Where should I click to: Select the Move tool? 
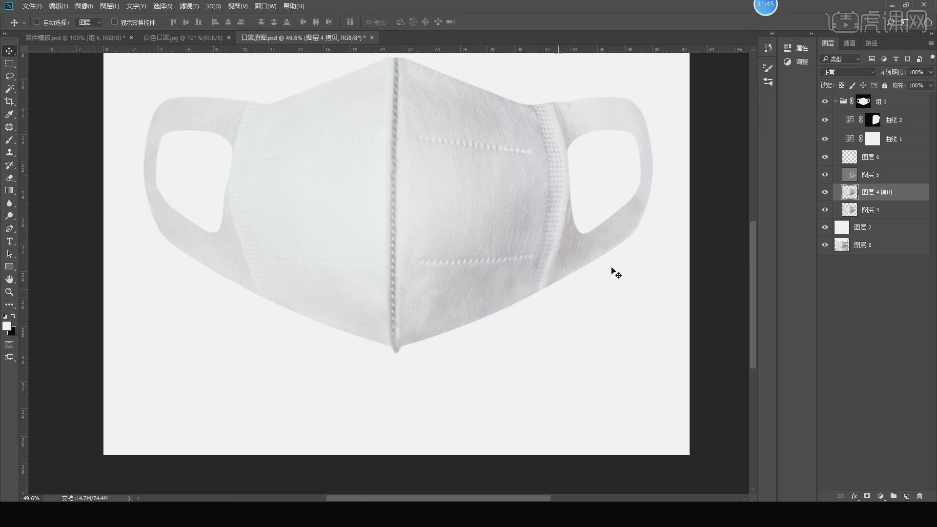9,51
